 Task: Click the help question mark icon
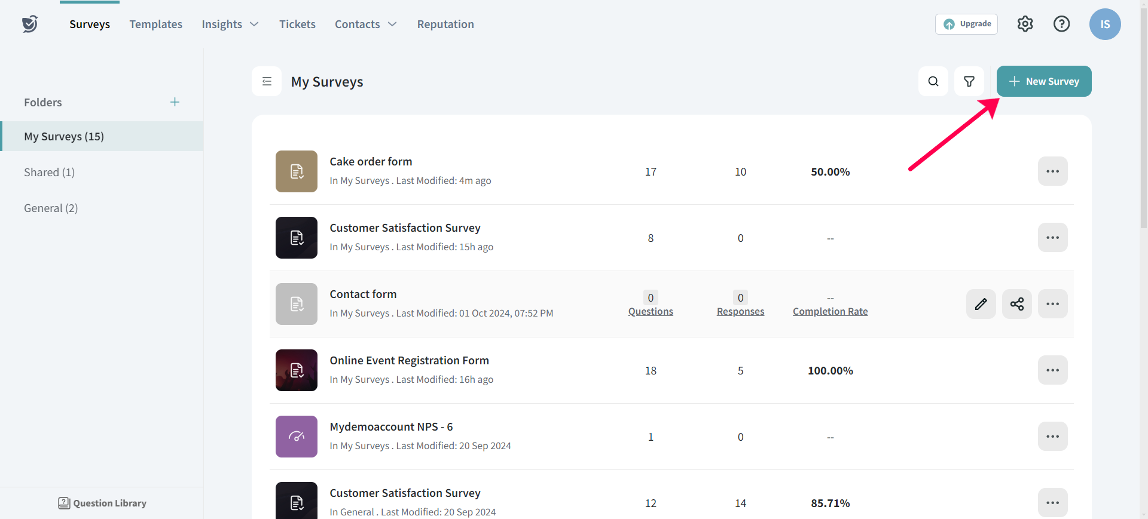coord(1061,24)
